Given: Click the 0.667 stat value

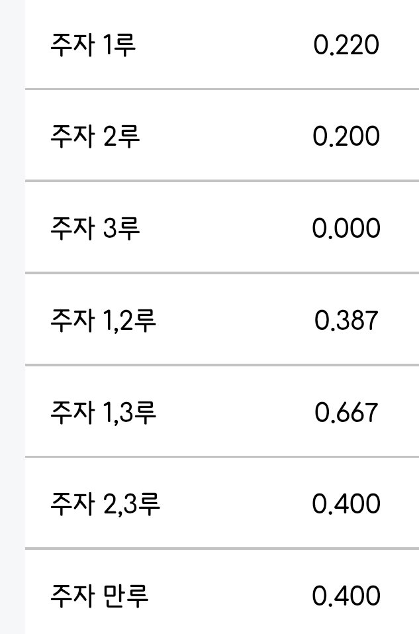Looking at the screenshot, I should pyautogui.click(x=346, y=413).
